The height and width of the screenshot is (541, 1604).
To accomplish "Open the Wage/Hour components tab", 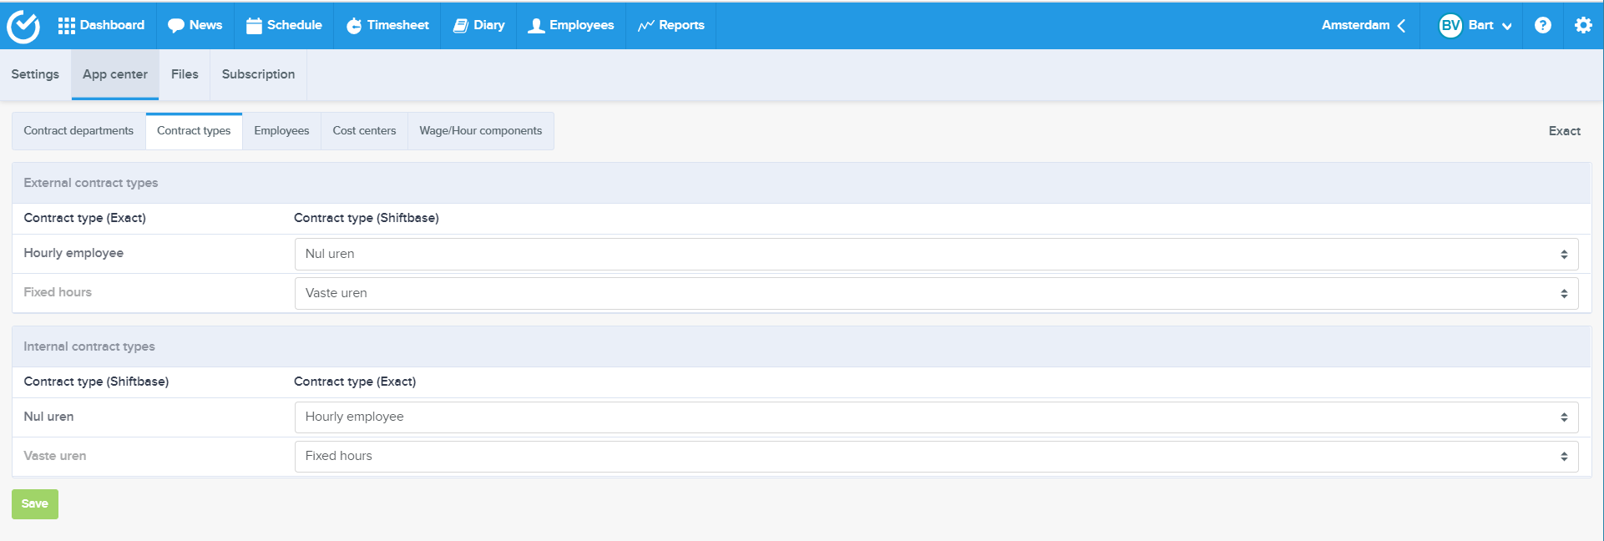I will [481, 131].
